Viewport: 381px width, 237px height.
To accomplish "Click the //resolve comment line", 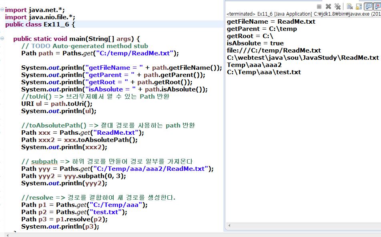I will [x=98, y=198].
